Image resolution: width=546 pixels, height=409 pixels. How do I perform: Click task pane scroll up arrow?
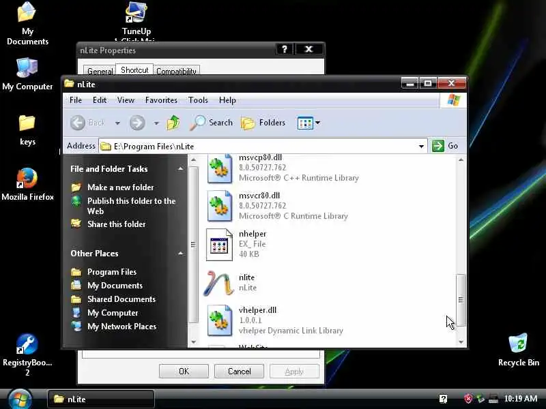(194, 160)
